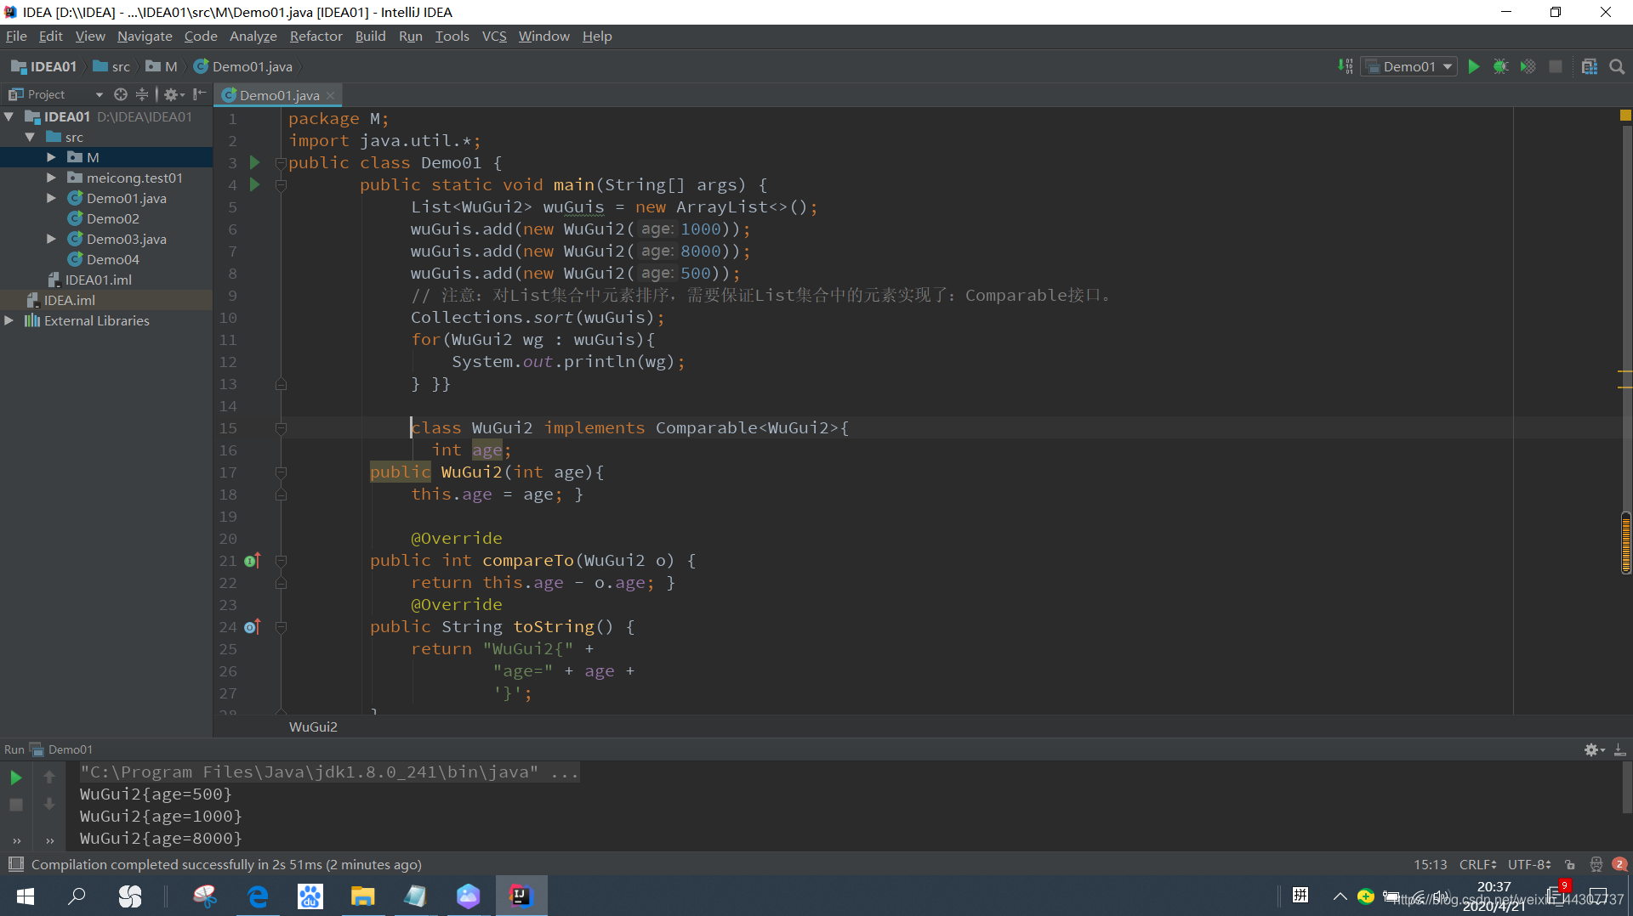Toggle file read-only lock in status bar

(1570, 864)
